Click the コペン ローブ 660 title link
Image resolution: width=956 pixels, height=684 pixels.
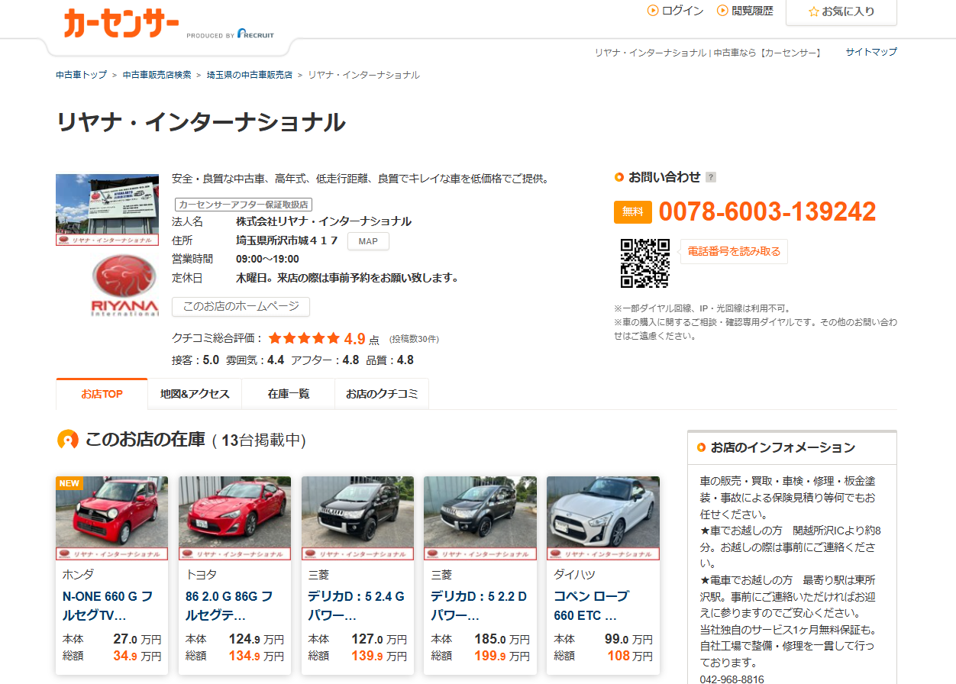[591, 606]
